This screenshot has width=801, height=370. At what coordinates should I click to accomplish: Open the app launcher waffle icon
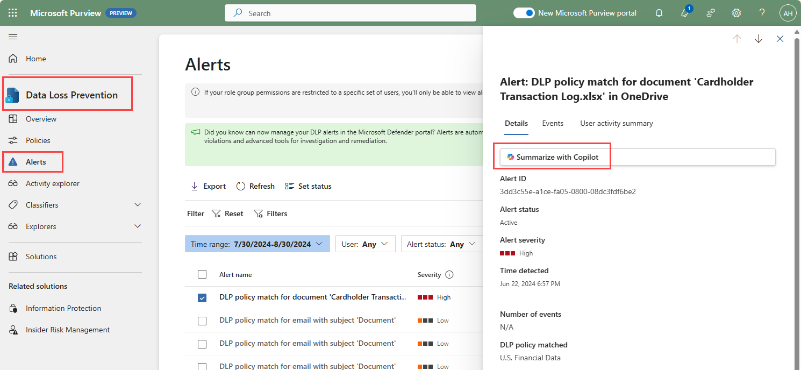pyautogui.click(x=13, y=13)
